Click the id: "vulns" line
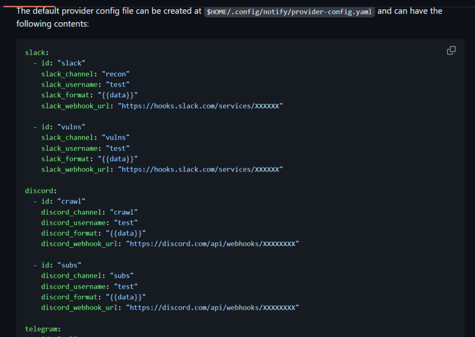Image resolution: width=475 pixels, height=337 pixels. (x=59, y=127)
